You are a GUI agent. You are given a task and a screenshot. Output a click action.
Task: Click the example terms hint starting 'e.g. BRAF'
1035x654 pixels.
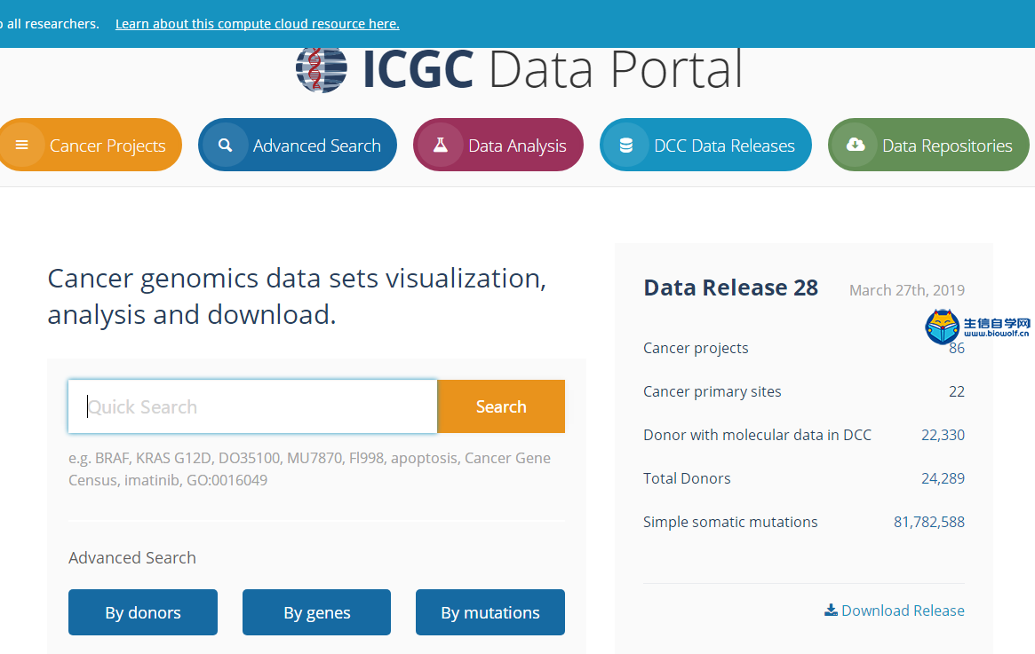(309, 469)
